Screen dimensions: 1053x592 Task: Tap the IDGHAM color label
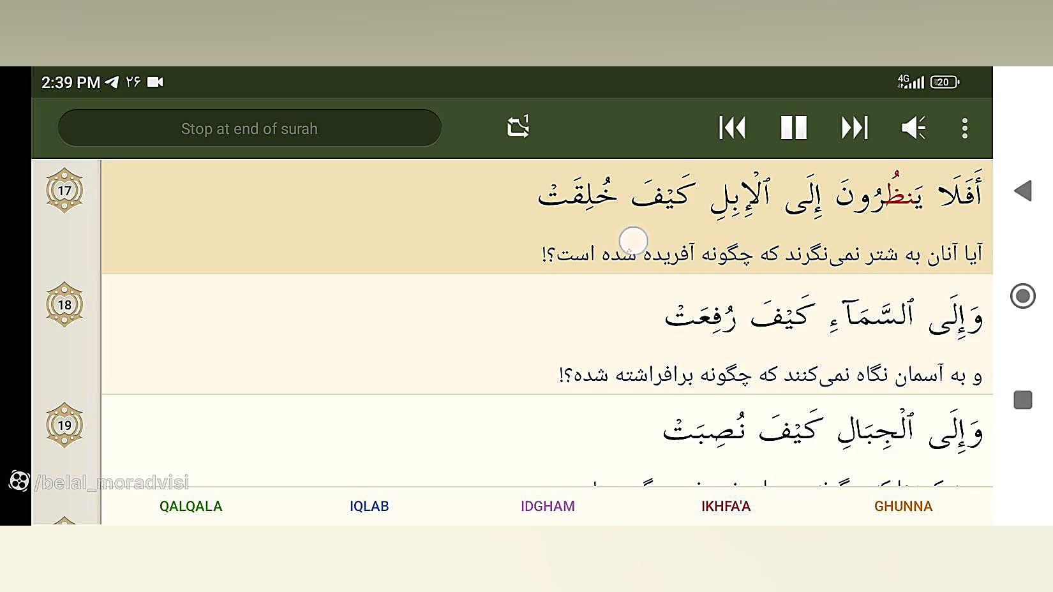click(x=548, y=507)
